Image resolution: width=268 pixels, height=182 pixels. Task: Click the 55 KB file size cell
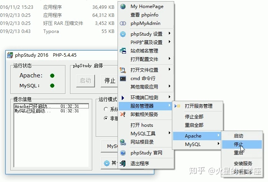pos(108,31)
